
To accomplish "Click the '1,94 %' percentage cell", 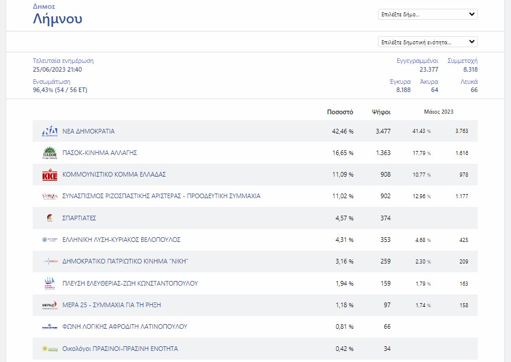I will (x=344, y=283).
